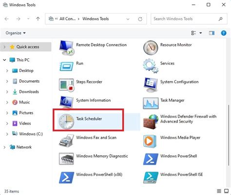Select Desktop in navigation pane
231x195 pixels.
point(23,71)
